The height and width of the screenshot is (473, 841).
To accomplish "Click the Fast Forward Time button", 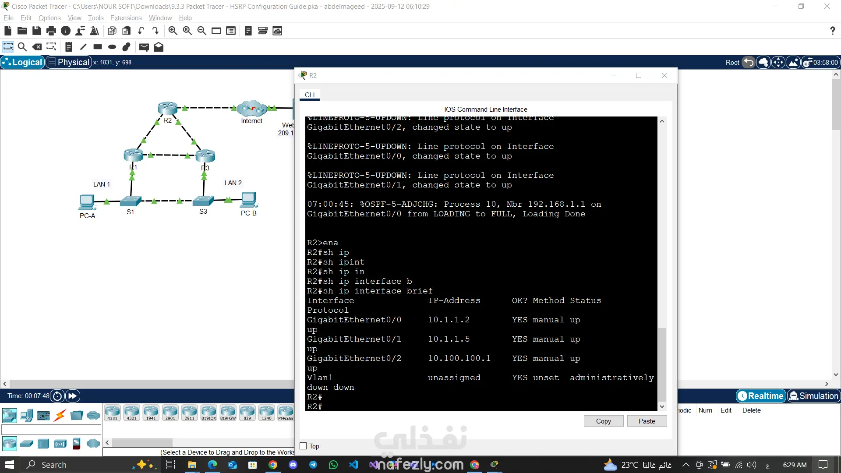I will point(72,396).
